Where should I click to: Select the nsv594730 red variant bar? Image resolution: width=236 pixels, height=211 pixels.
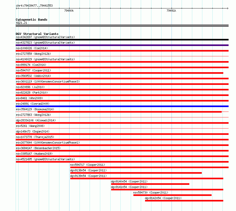172,195
